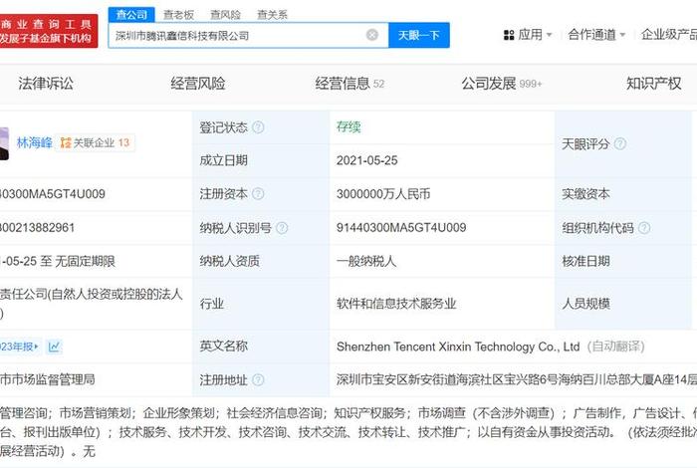The width and height of the screenshot is (697, 468).
Task: Open the 经营信息 section tab
Action: pyautogui.click(x=349, y=83)
